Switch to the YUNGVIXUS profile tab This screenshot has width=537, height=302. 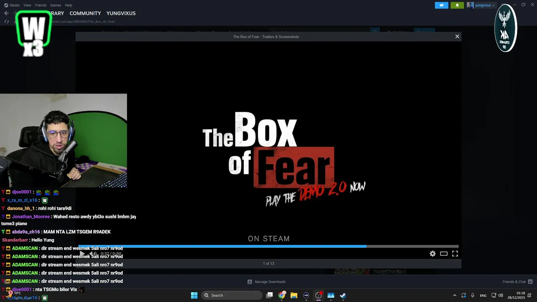tap(121, 13)
